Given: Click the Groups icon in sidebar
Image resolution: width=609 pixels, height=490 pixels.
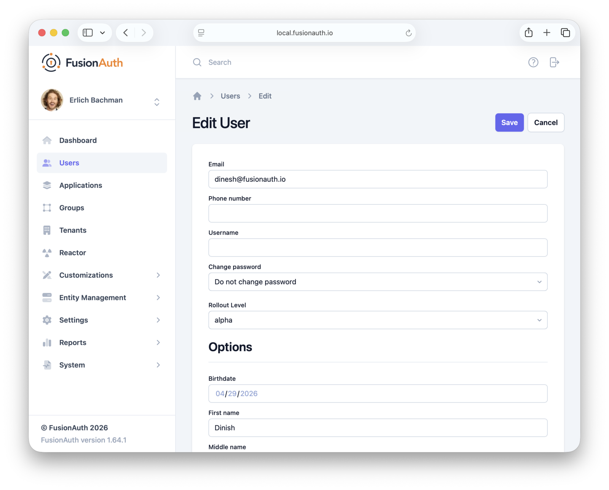Looking at the screenshot, I should click(47, 208).
